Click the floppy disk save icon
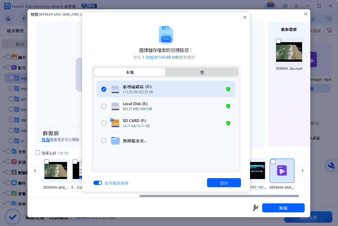 [166, 35]
